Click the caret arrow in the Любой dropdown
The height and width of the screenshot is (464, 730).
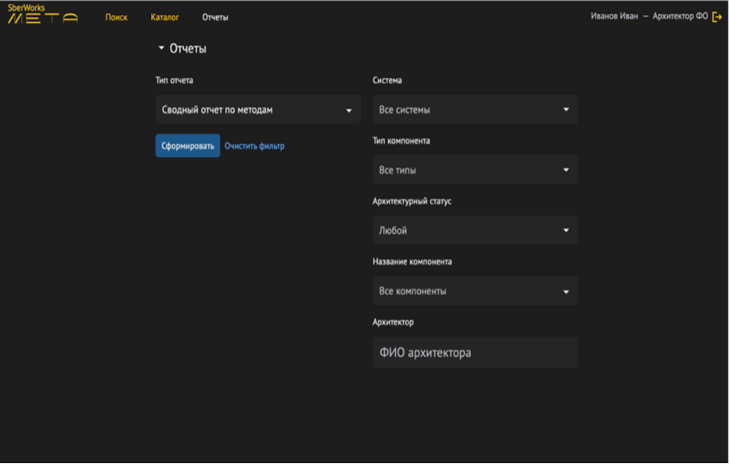[x=566, y=230]
